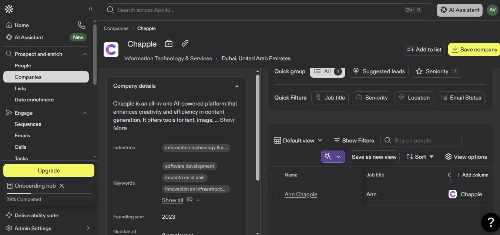Select the All quick group

(328, 71)
